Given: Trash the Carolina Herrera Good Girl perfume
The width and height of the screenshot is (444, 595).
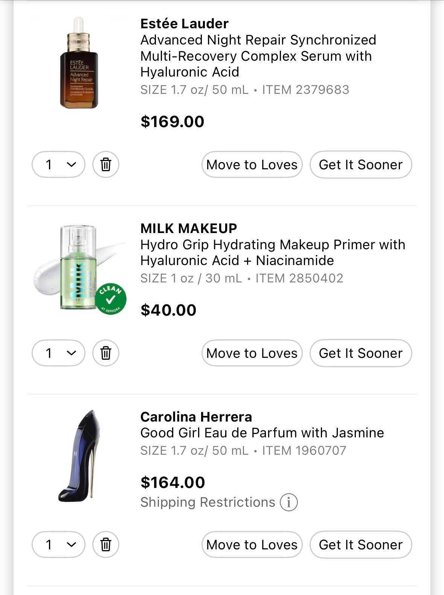Looking at the screenshot, I should coord(106,545).
